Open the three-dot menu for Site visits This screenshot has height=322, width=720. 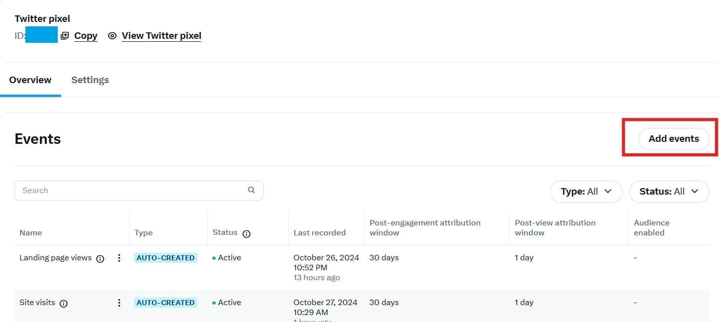119,303
